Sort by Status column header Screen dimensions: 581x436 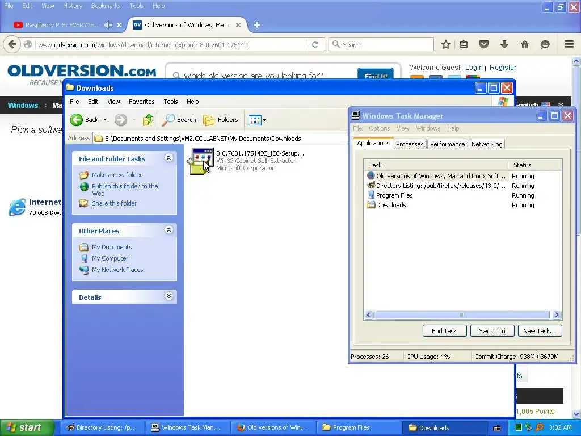pyautogui.click(x=535, y=165)
